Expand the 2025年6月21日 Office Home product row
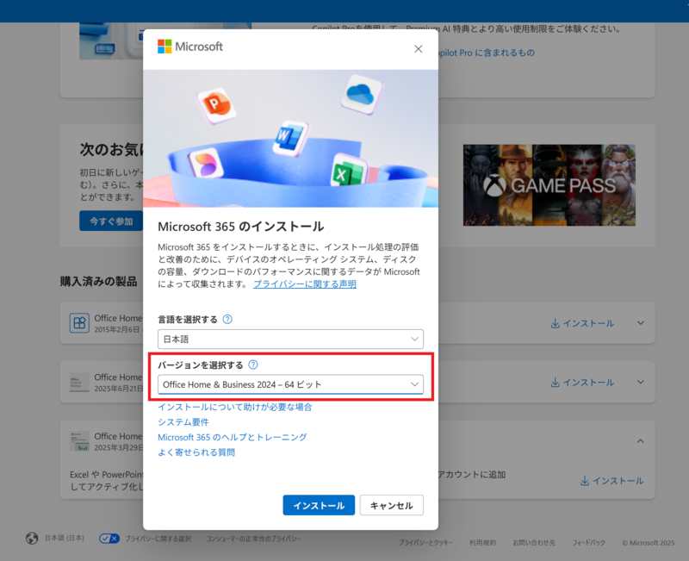Viewport: 689px width, 561px height. 641,382
